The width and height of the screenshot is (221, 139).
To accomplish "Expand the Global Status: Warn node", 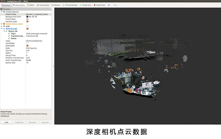I will click(2, 24).
